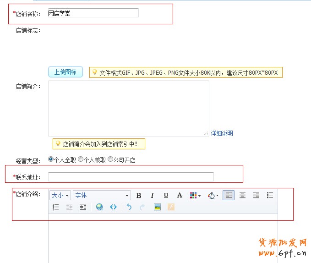
Task: Apply strikethrough text formatting
Action: point(180,196)
